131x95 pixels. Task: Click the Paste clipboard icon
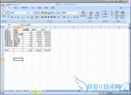coord(4,12)
